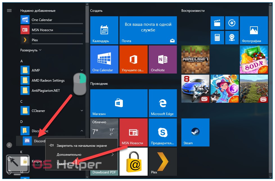The image size is (275, 181).
Task: Open the Steam tile
Action: (x=195, y=132)
